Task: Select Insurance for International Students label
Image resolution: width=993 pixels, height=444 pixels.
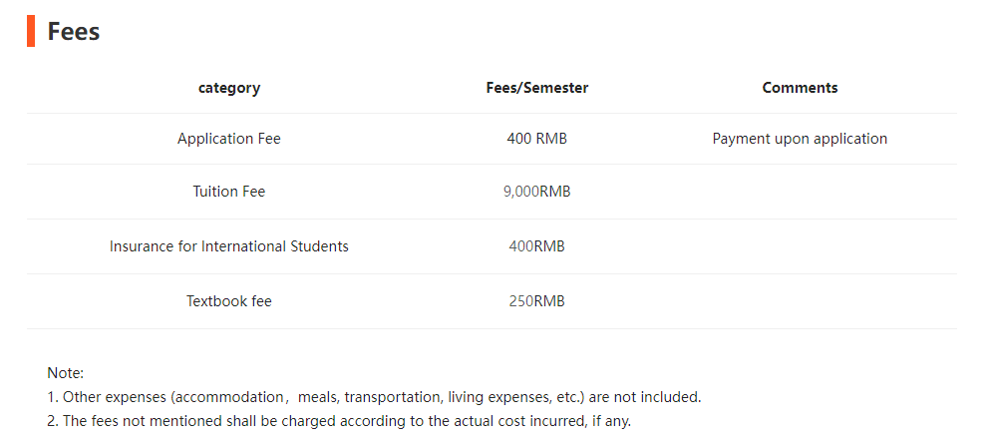Action: click(x=229, y=246)
